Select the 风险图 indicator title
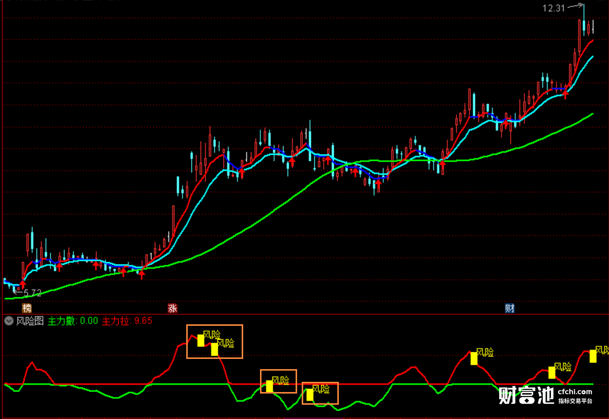This screenshot has width=609, height=419. point(30,321)
